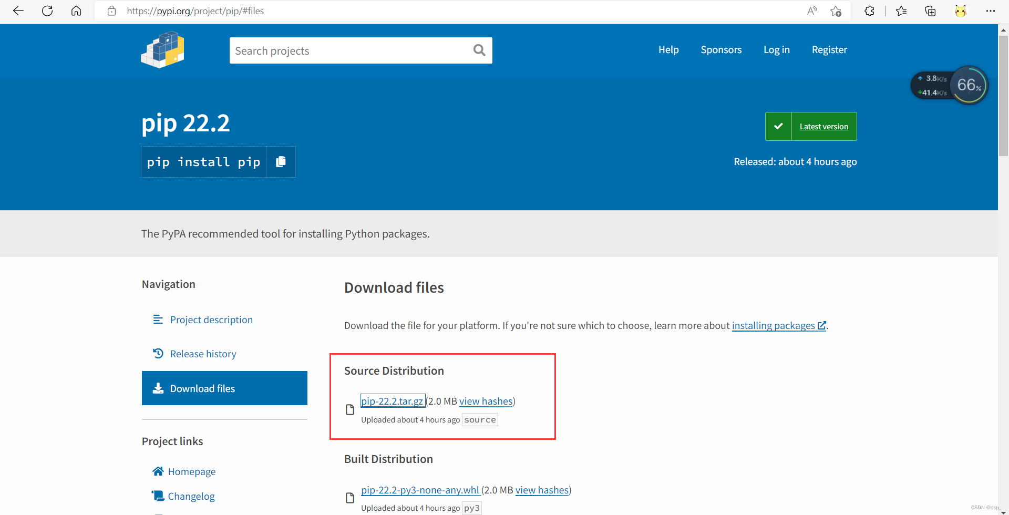This screenshot has height=515, width=1009.
Task: Click the Changelog icon under Project links
Action: (158, 496)
